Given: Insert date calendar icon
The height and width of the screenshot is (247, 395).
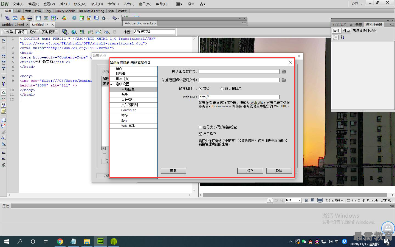Looking at the screenshot, I should 82,18.
